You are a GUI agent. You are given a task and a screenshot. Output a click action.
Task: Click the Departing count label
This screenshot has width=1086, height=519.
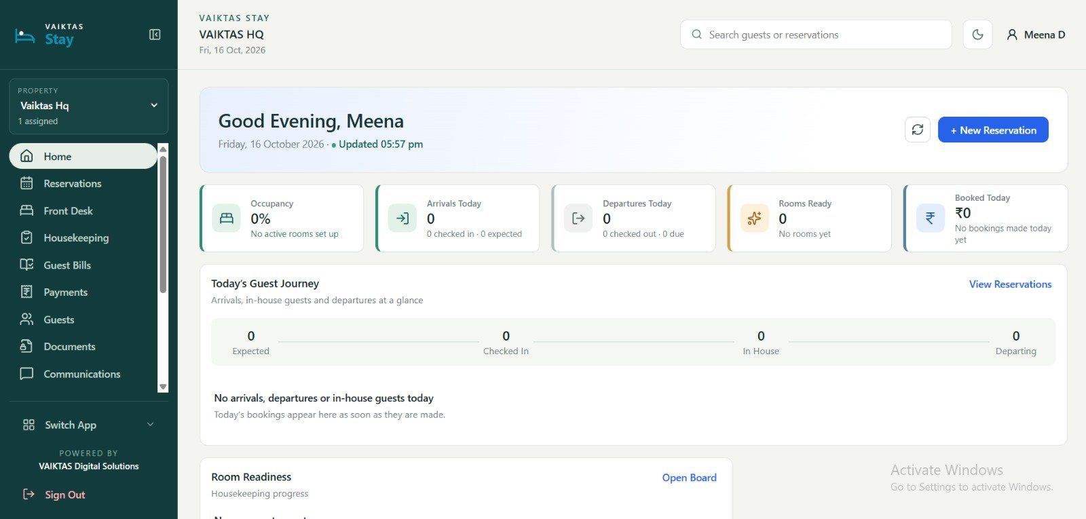click(1015, 351)
